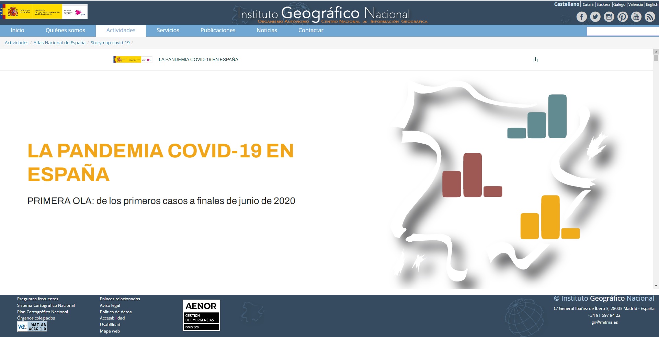
Task: Click the Storymap-covid-19 breadcrumb
Action: point(110,43)
